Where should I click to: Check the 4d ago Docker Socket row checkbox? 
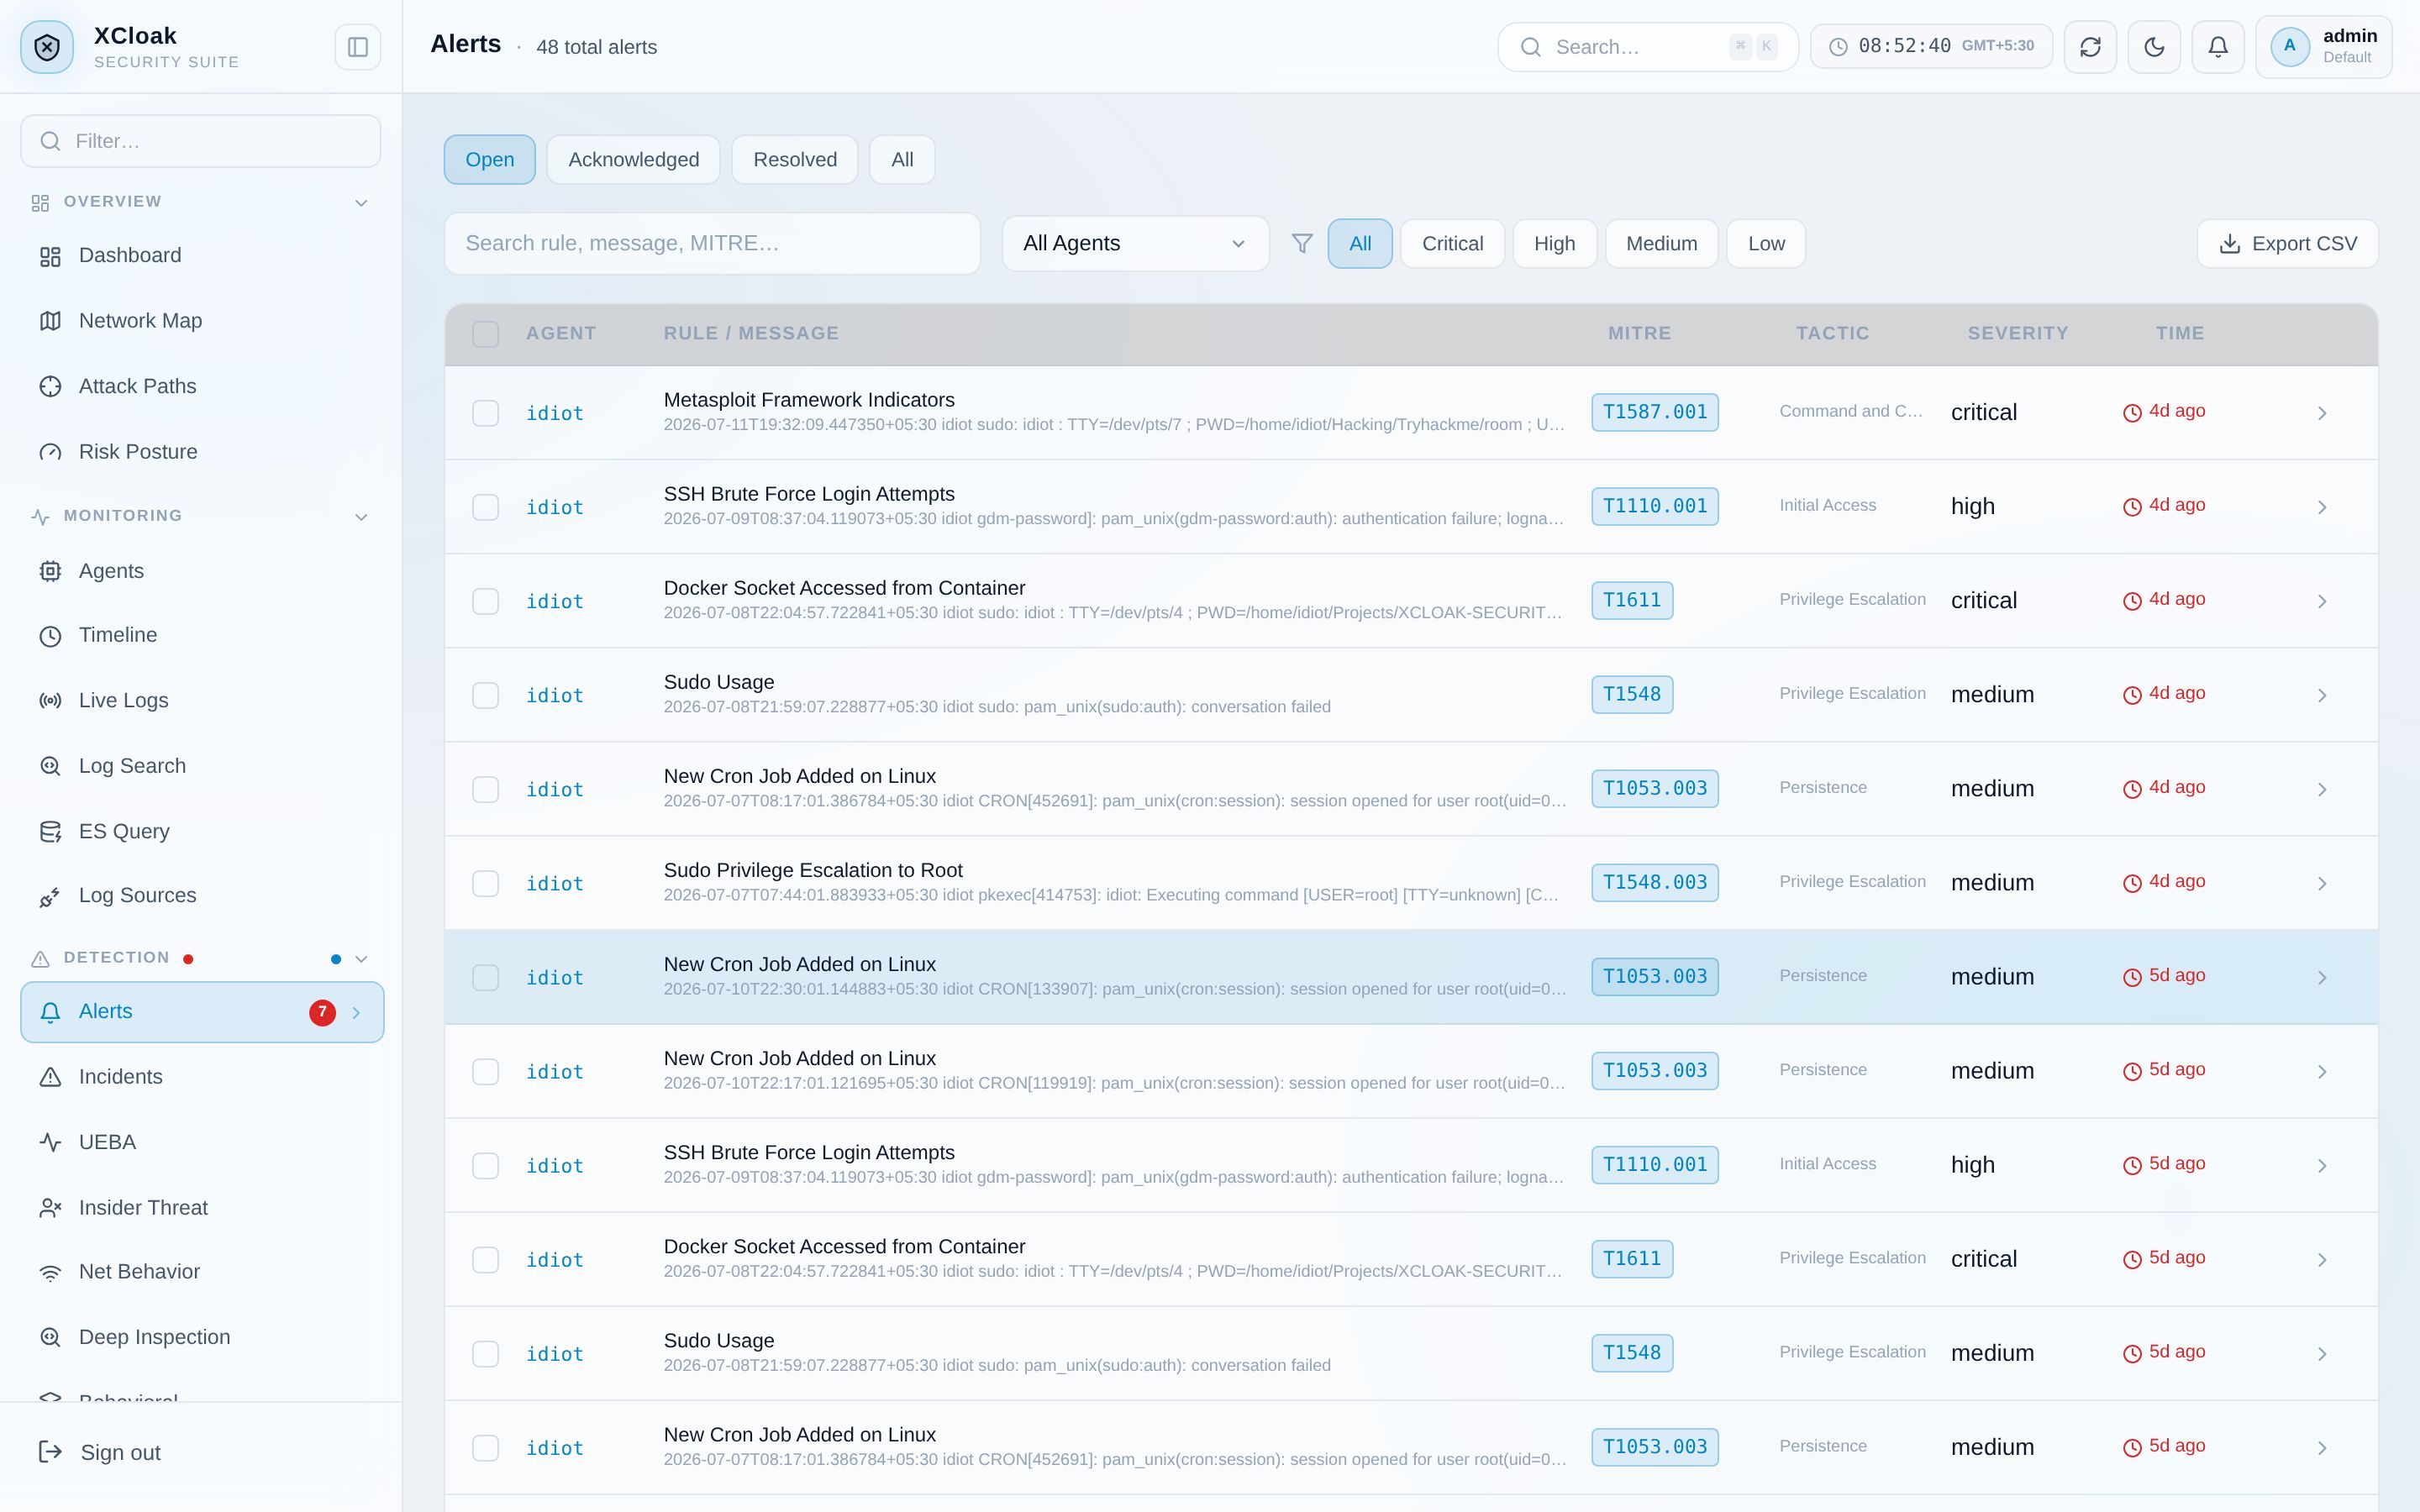tap(485, 601)
